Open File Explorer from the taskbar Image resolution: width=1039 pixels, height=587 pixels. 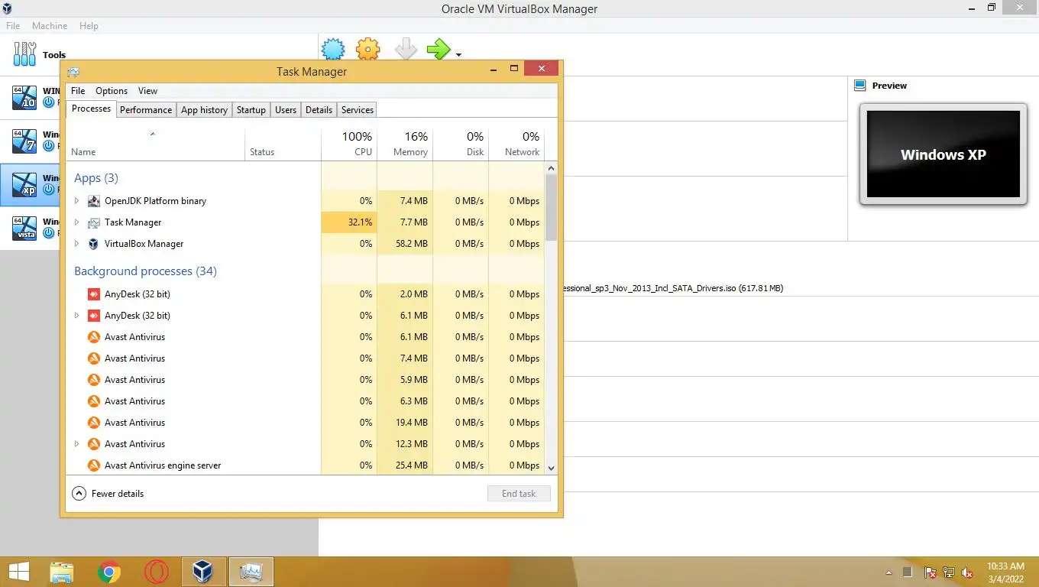62,572
